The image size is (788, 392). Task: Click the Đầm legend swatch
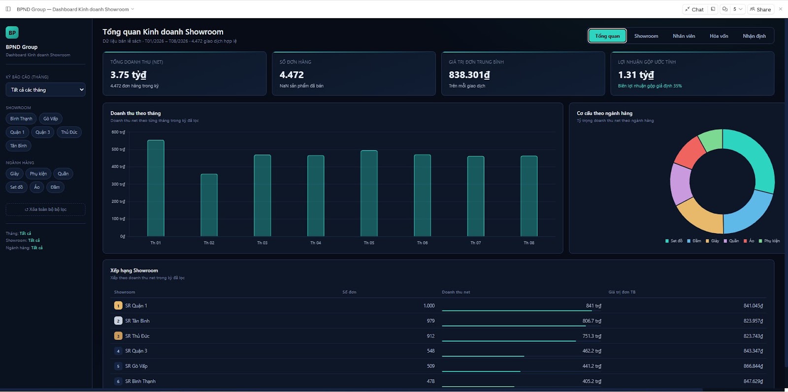[x=689, y=241]
